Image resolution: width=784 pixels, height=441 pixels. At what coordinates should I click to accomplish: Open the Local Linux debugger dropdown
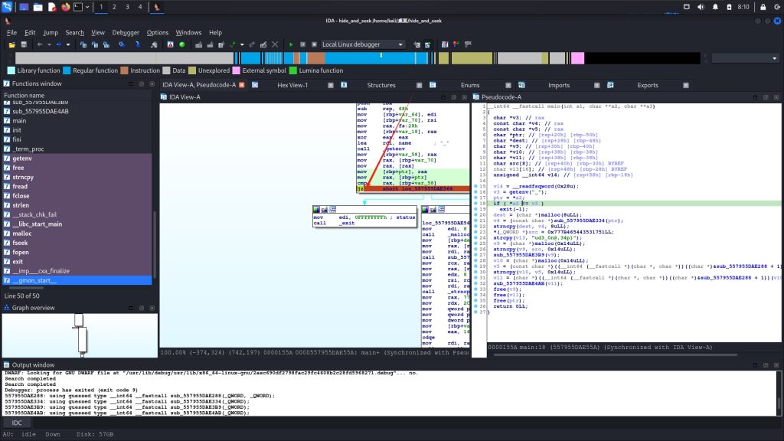coord(362,44)
